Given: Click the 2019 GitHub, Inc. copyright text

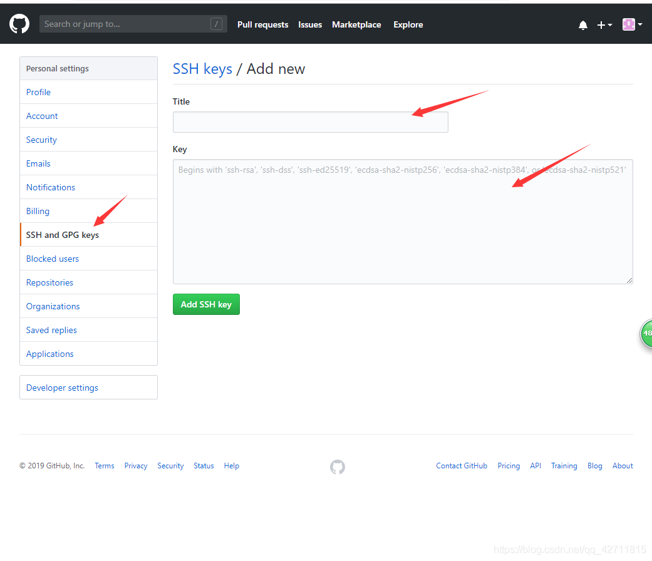Looking at the screenshot, I should (52, 466).
